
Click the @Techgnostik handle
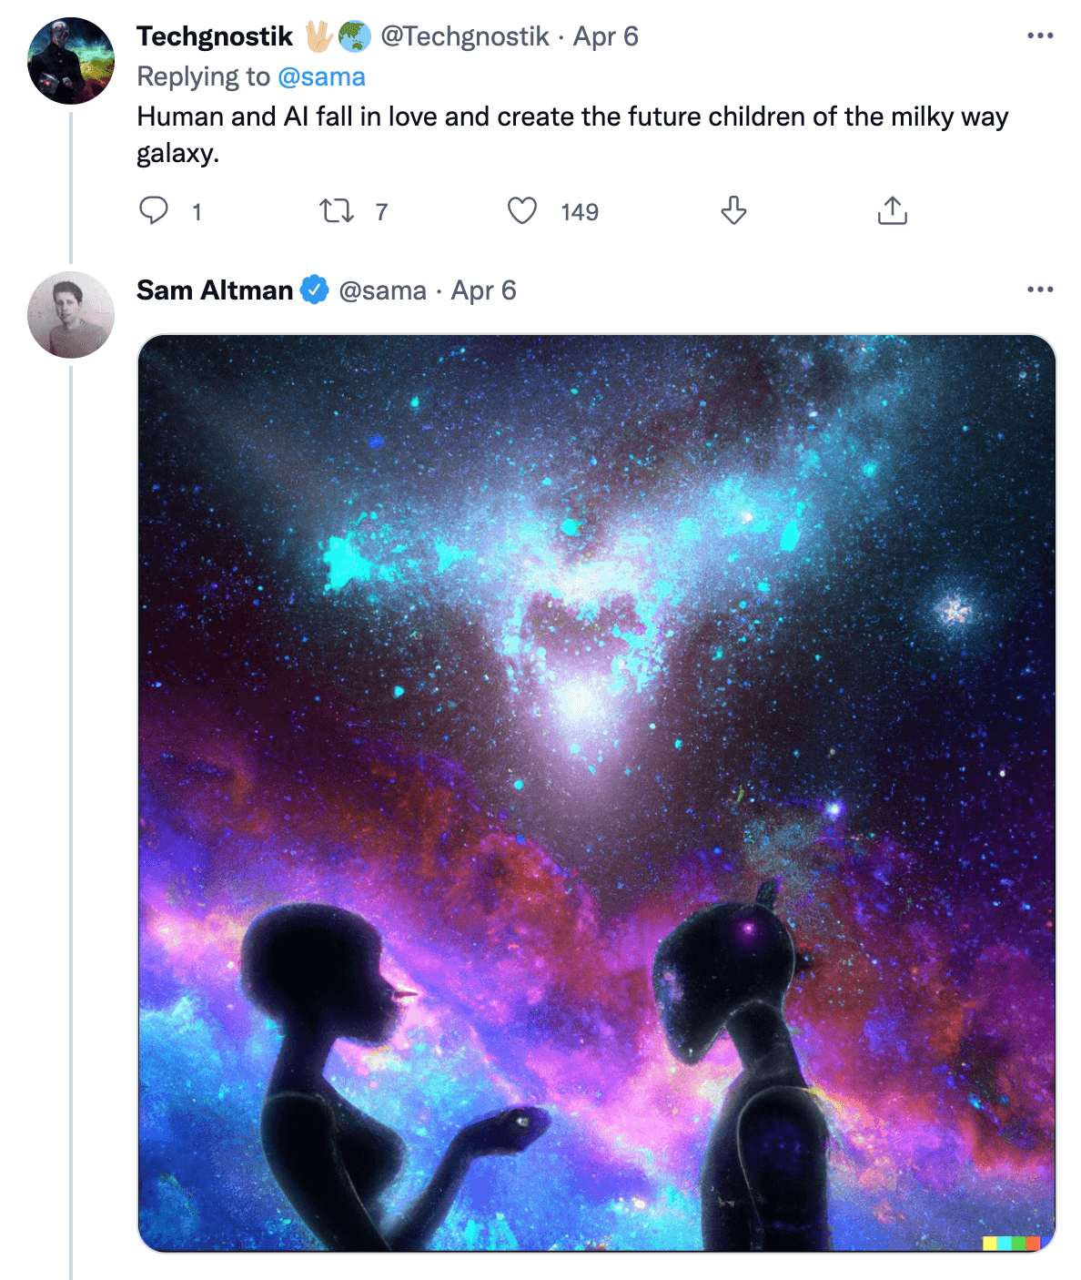coord(464,36)
